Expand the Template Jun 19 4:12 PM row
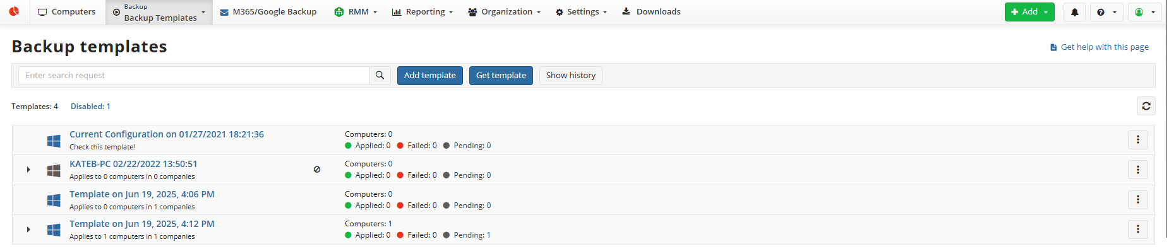Viewport: 1169px width, 249px height. coord(28,229)
